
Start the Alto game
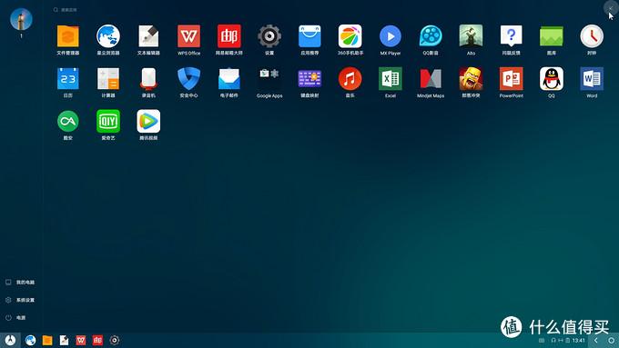click(471, 36)
